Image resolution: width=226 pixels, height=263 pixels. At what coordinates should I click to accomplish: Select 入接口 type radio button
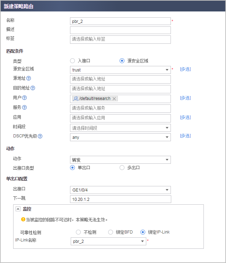72,61
